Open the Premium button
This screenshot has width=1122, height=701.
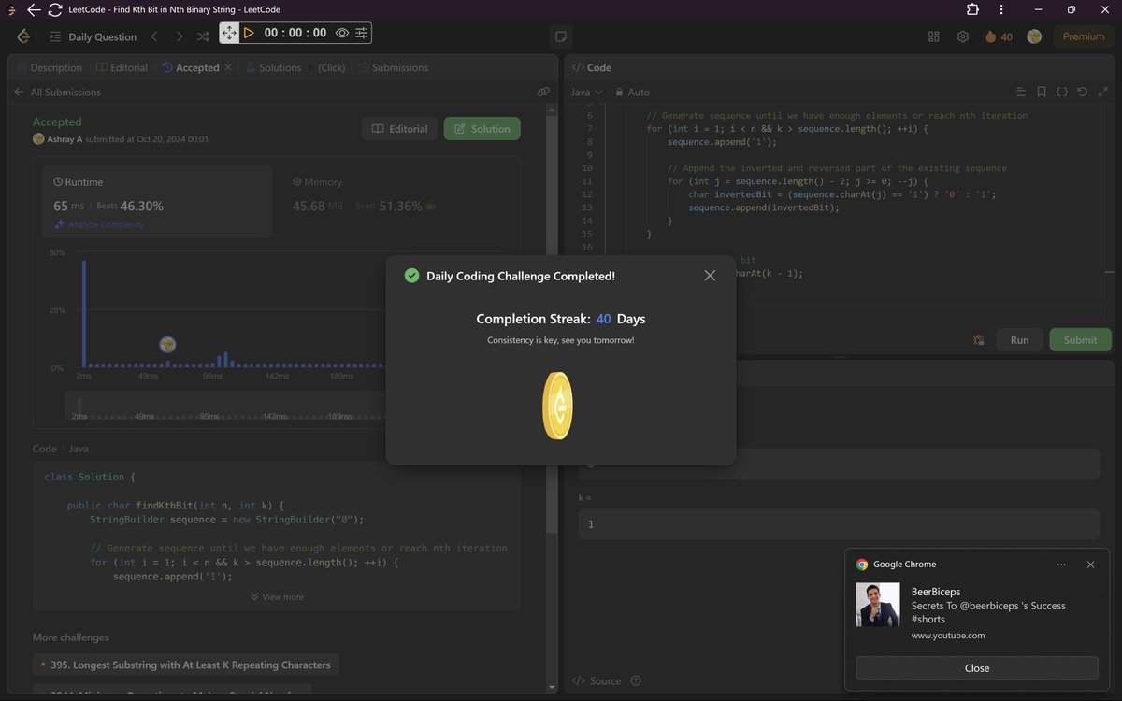pos(1083,36)
